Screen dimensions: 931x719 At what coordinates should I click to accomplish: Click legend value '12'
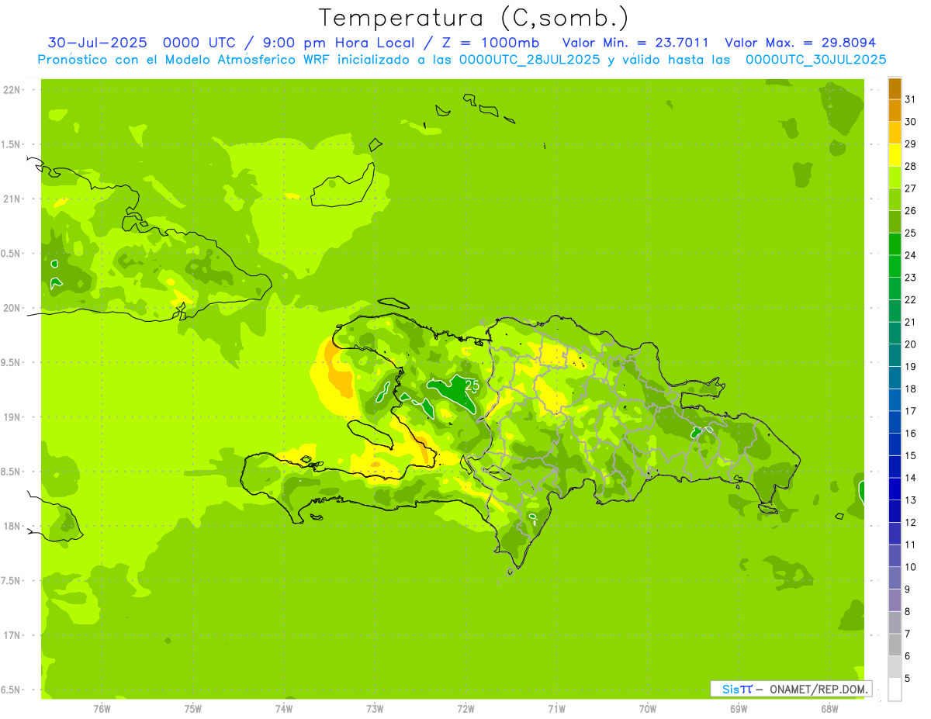(910, 523)
